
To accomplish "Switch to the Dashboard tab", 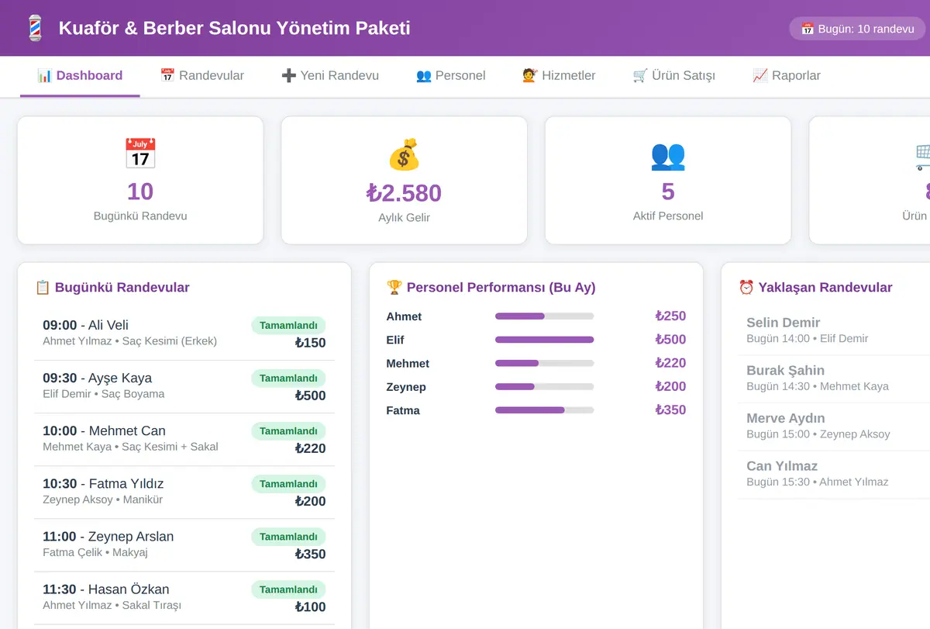I will point(80,76).
